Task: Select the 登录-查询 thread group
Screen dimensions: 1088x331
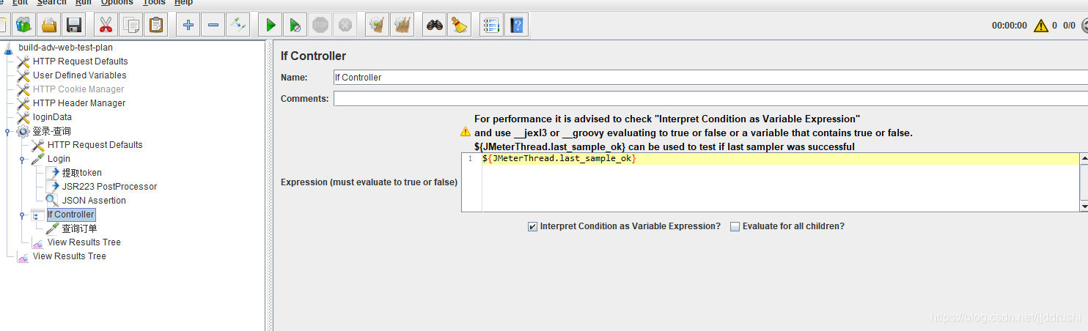Action: click(51, 131)
